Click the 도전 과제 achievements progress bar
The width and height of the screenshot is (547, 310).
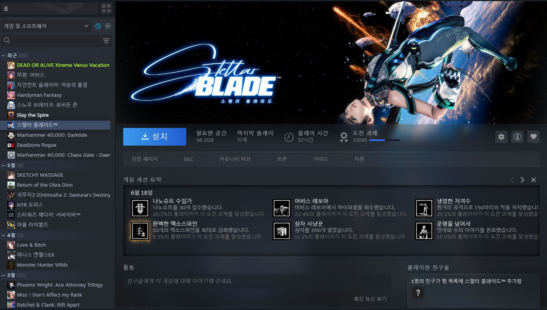[384, 140]
